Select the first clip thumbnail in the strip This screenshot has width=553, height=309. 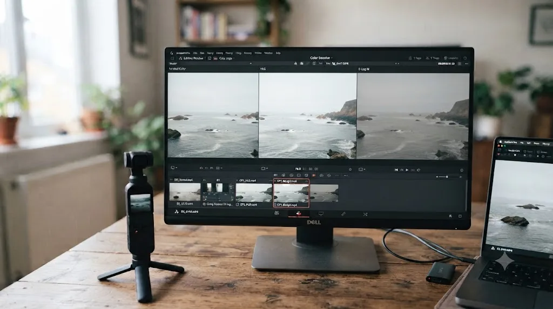185,192
